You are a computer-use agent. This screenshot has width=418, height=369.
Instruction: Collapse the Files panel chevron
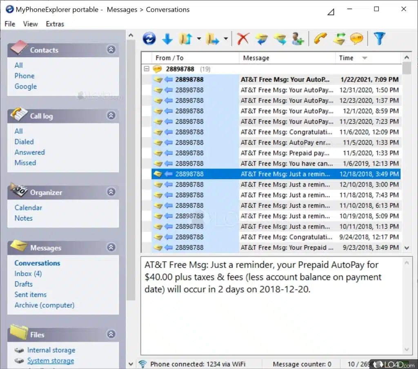[x=111, y=334]
